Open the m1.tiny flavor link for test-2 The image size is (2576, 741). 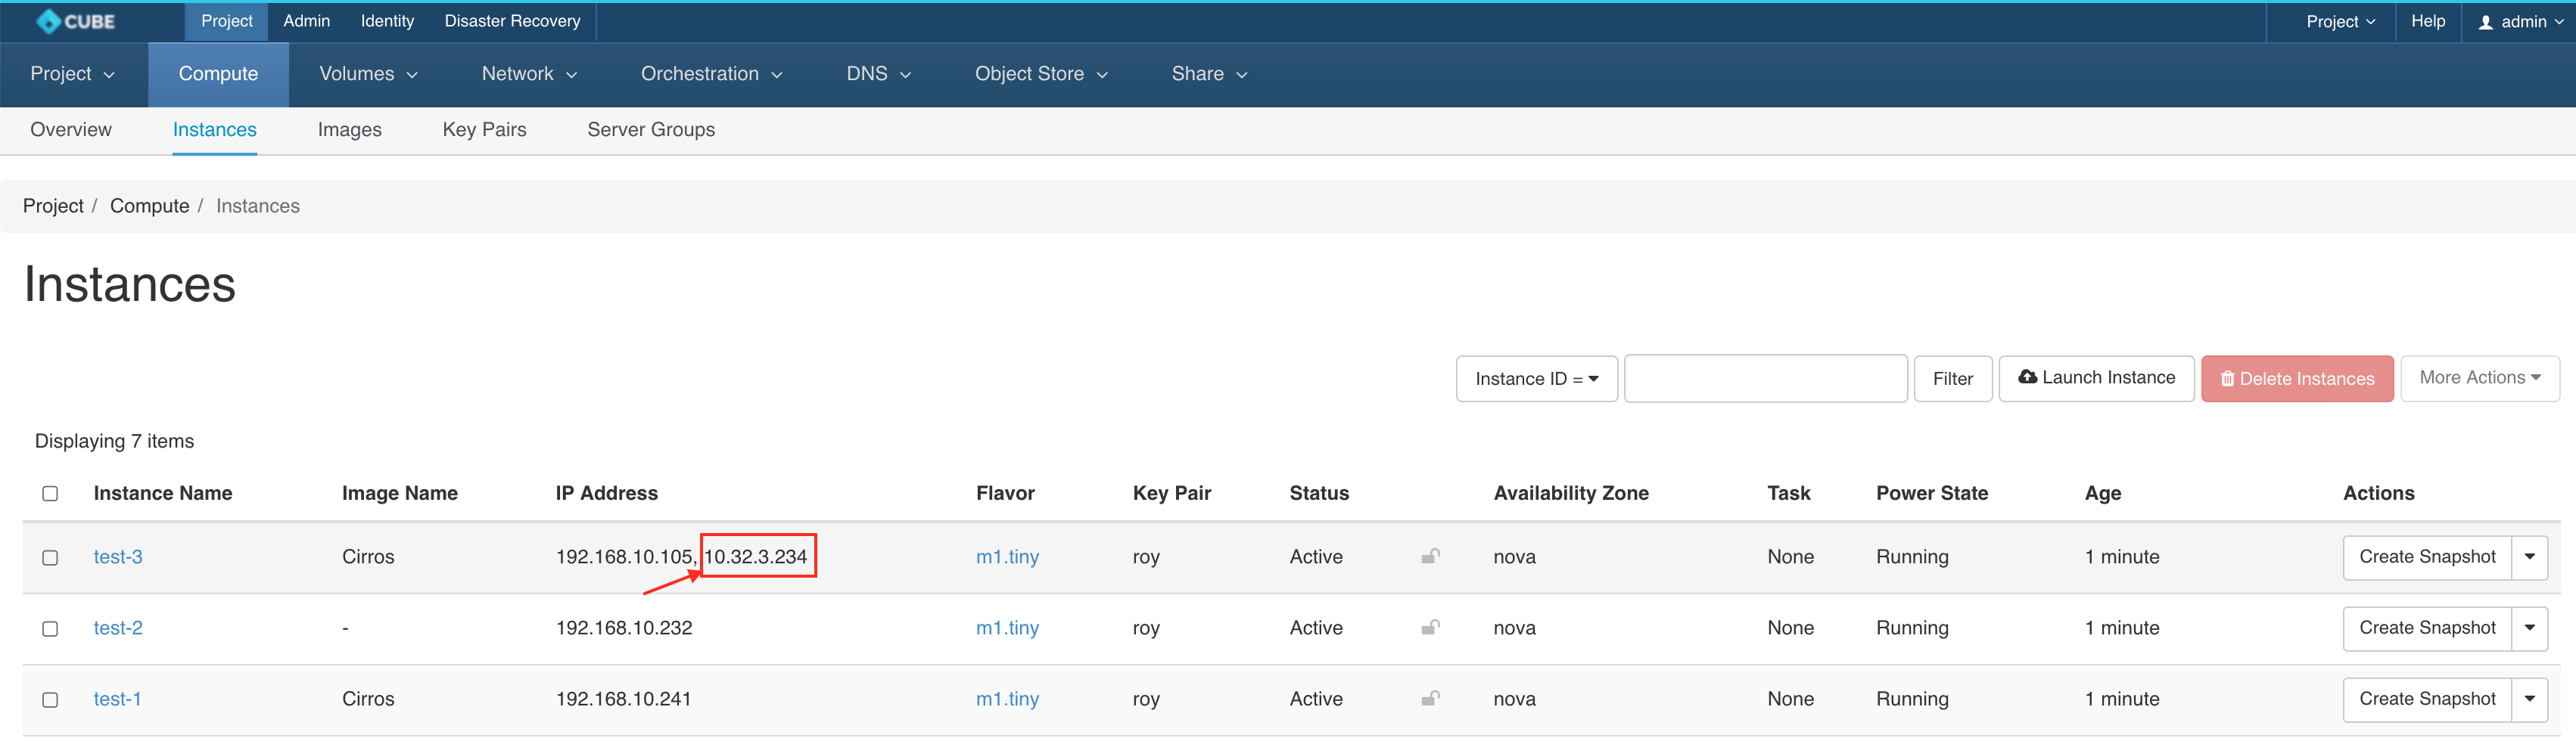tap(1007, 627)
